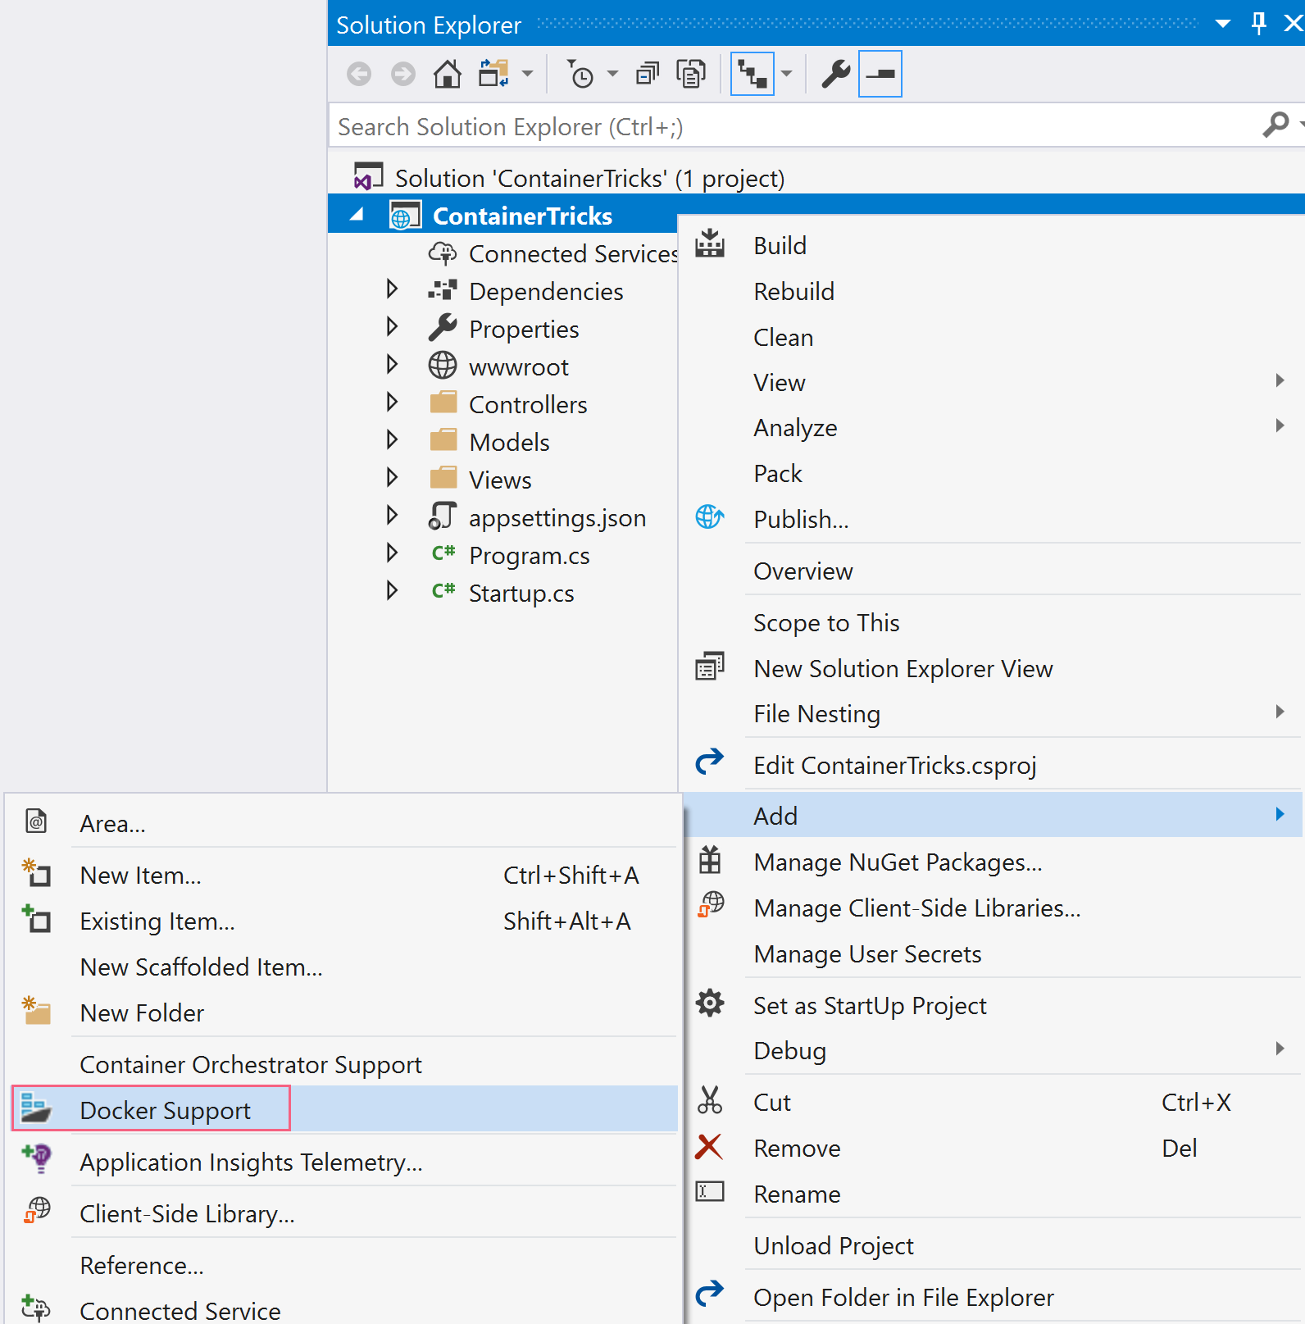This screenshot has width=1305, height=1324.
Task: Choose Pack menu entry
Action: pyautogui.click(x=990, y=473)
